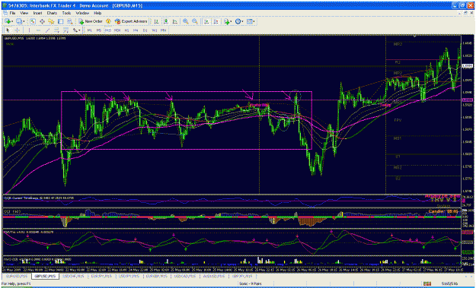Show the Navigator panel

click(x=51, y=21)
